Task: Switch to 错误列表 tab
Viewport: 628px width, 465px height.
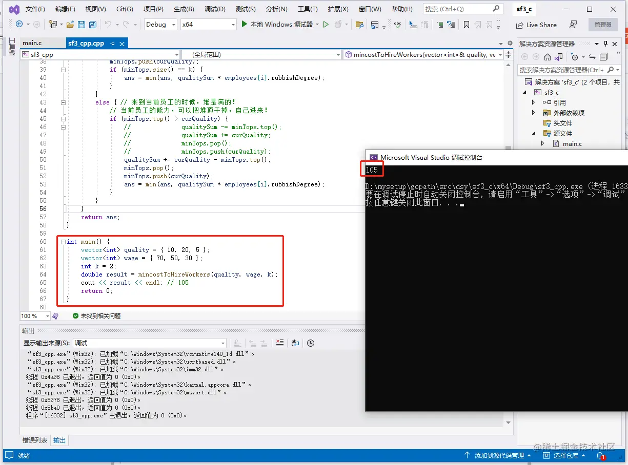Action: click(x=35, y=440)
